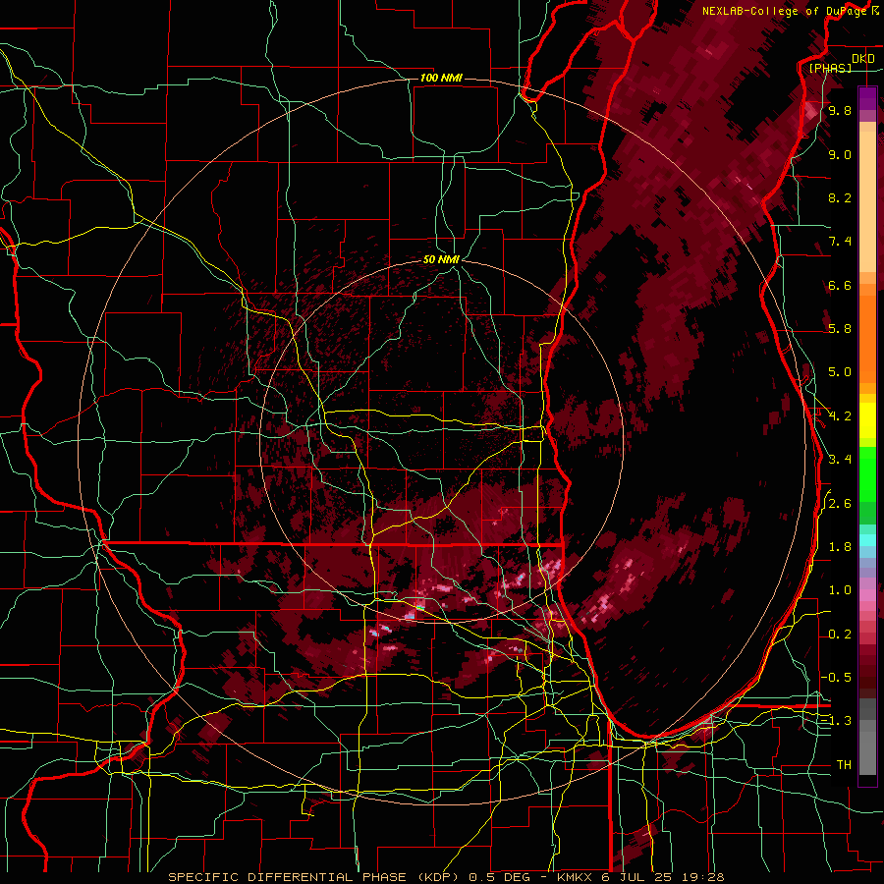Click the 50 NMI range ring label
Viewport: 884px width, 884px height.
[441, 259]
